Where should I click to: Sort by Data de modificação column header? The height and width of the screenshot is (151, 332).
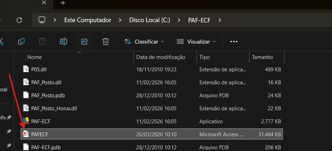click(x=160, y=57)
